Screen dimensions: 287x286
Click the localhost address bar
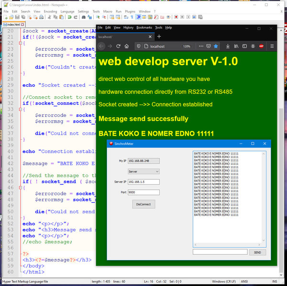pos(164,46)
